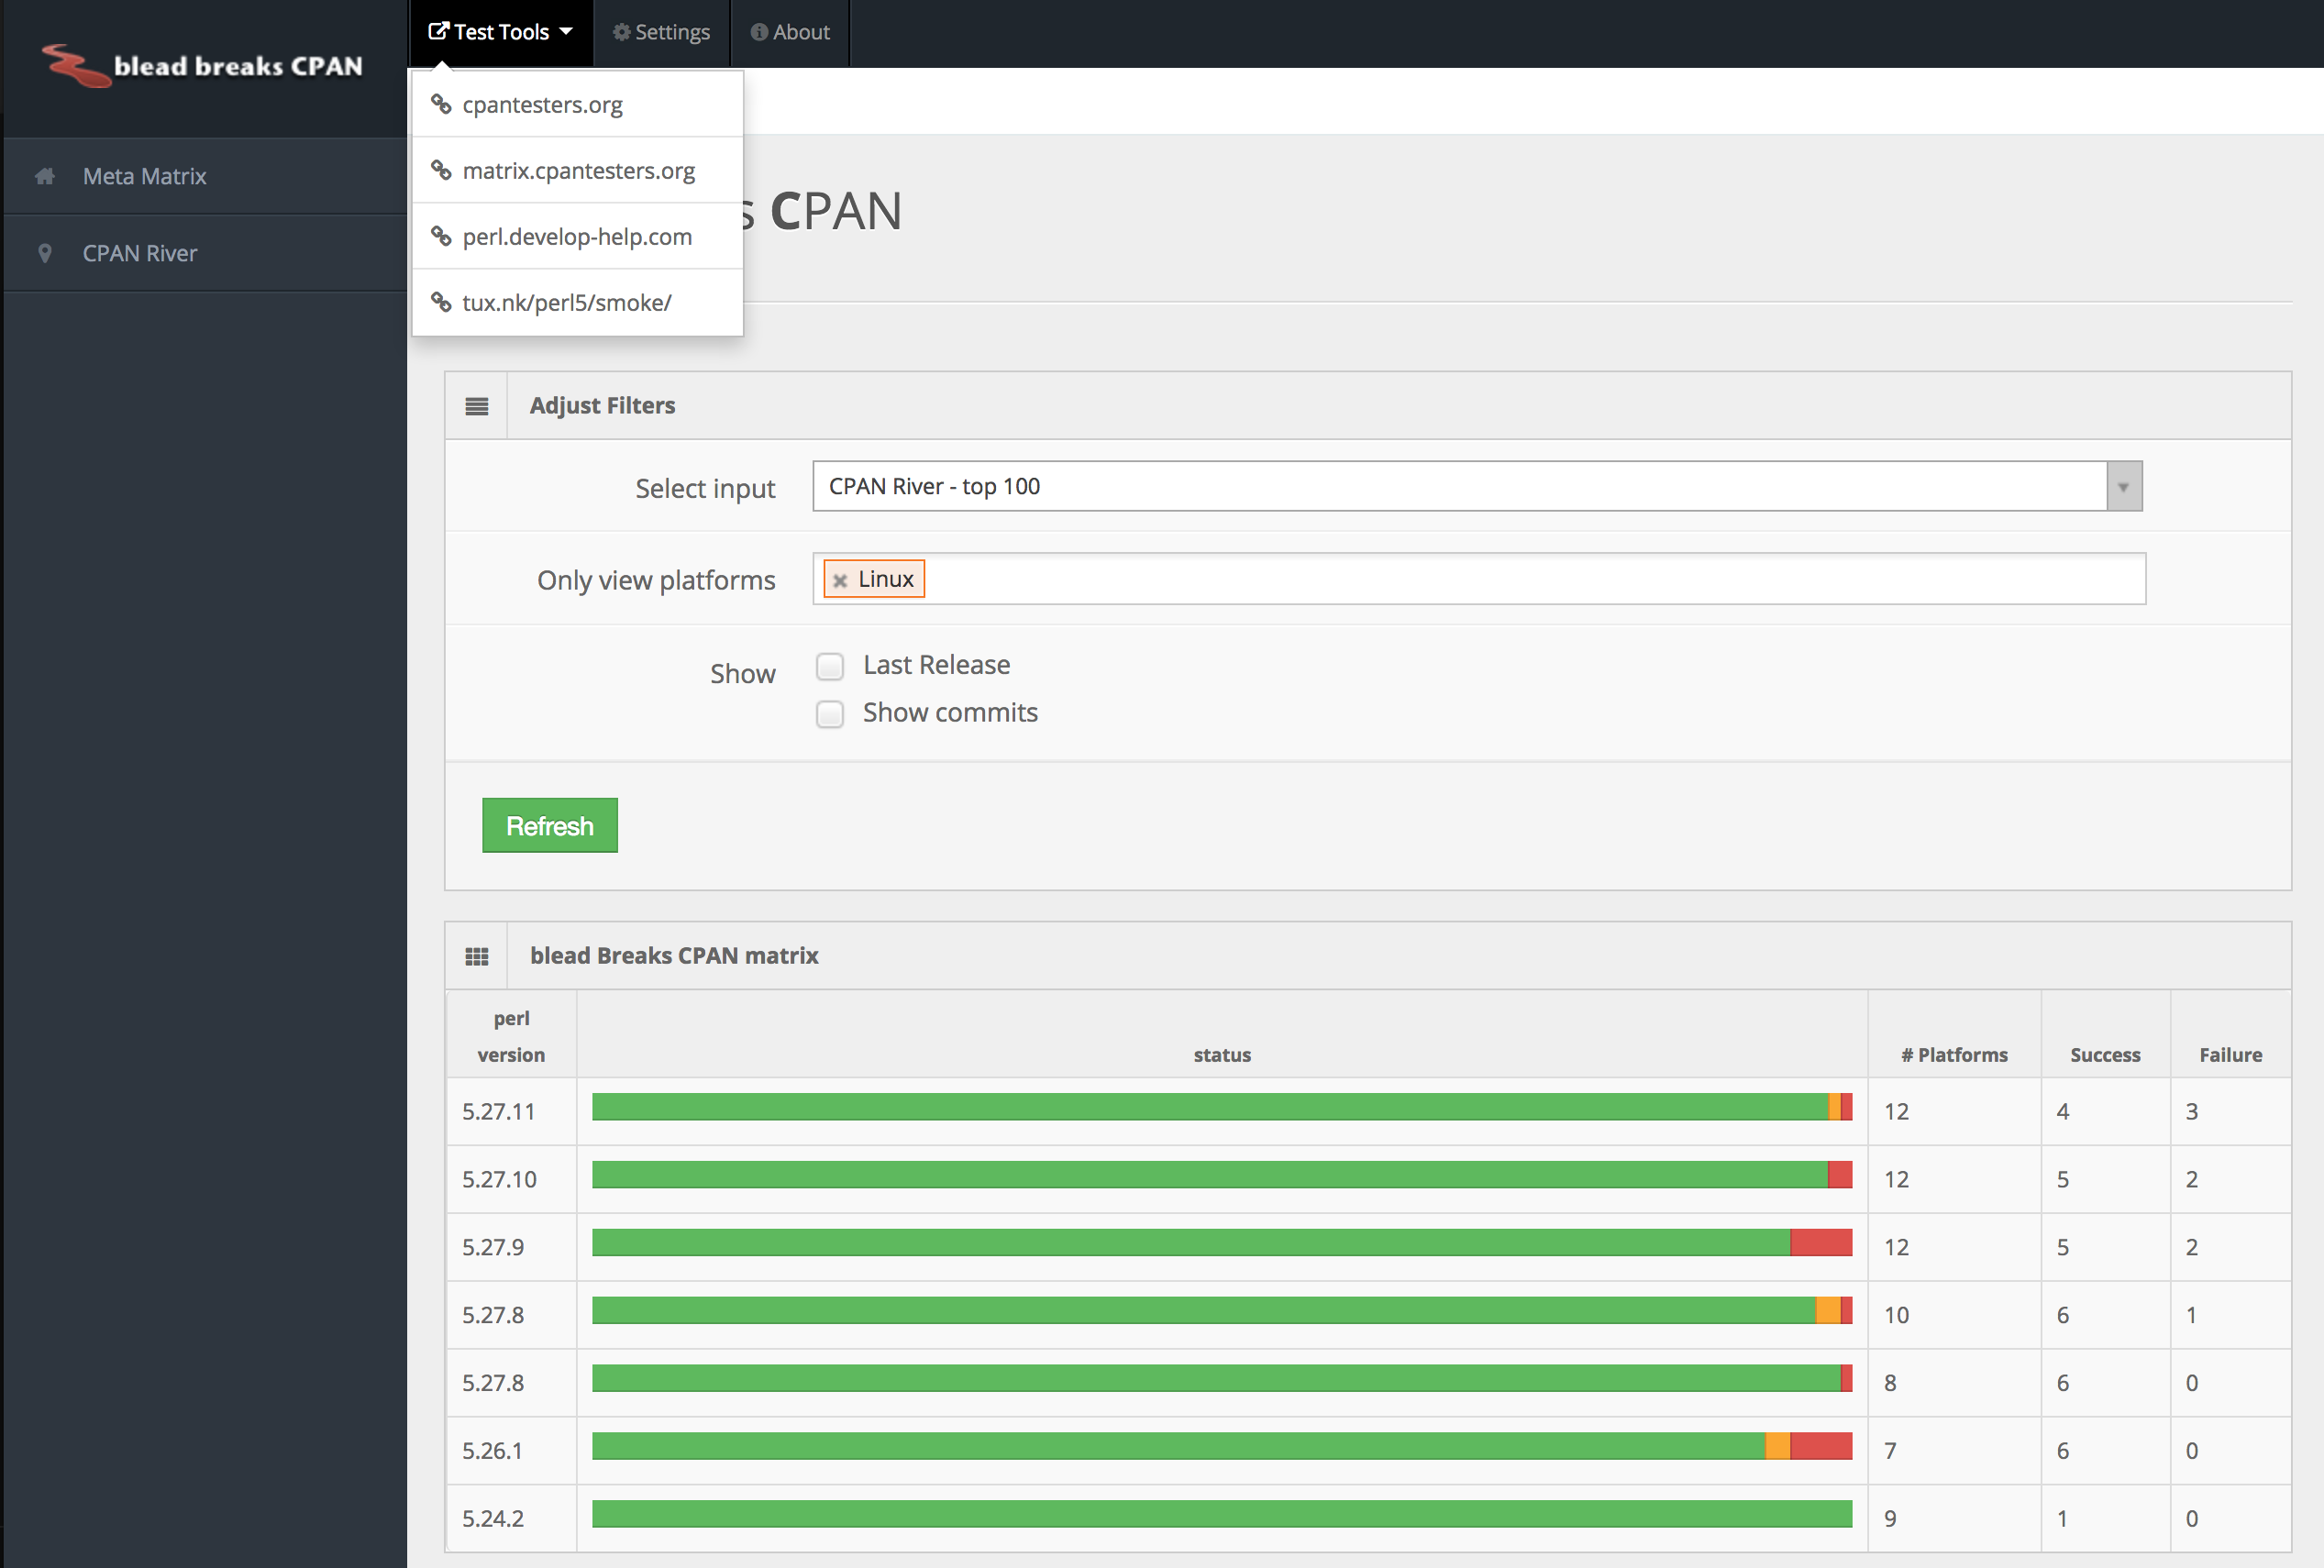The width and height of the screenshot is (2324, 1568).
Task: Click the blead breaks CPAN logo
Action: click(202, 65)
